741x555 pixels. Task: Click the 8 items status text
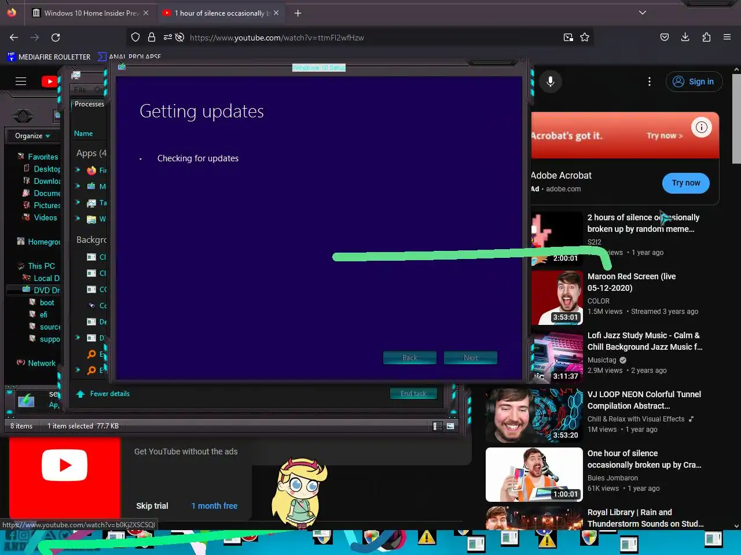point(21,426)
